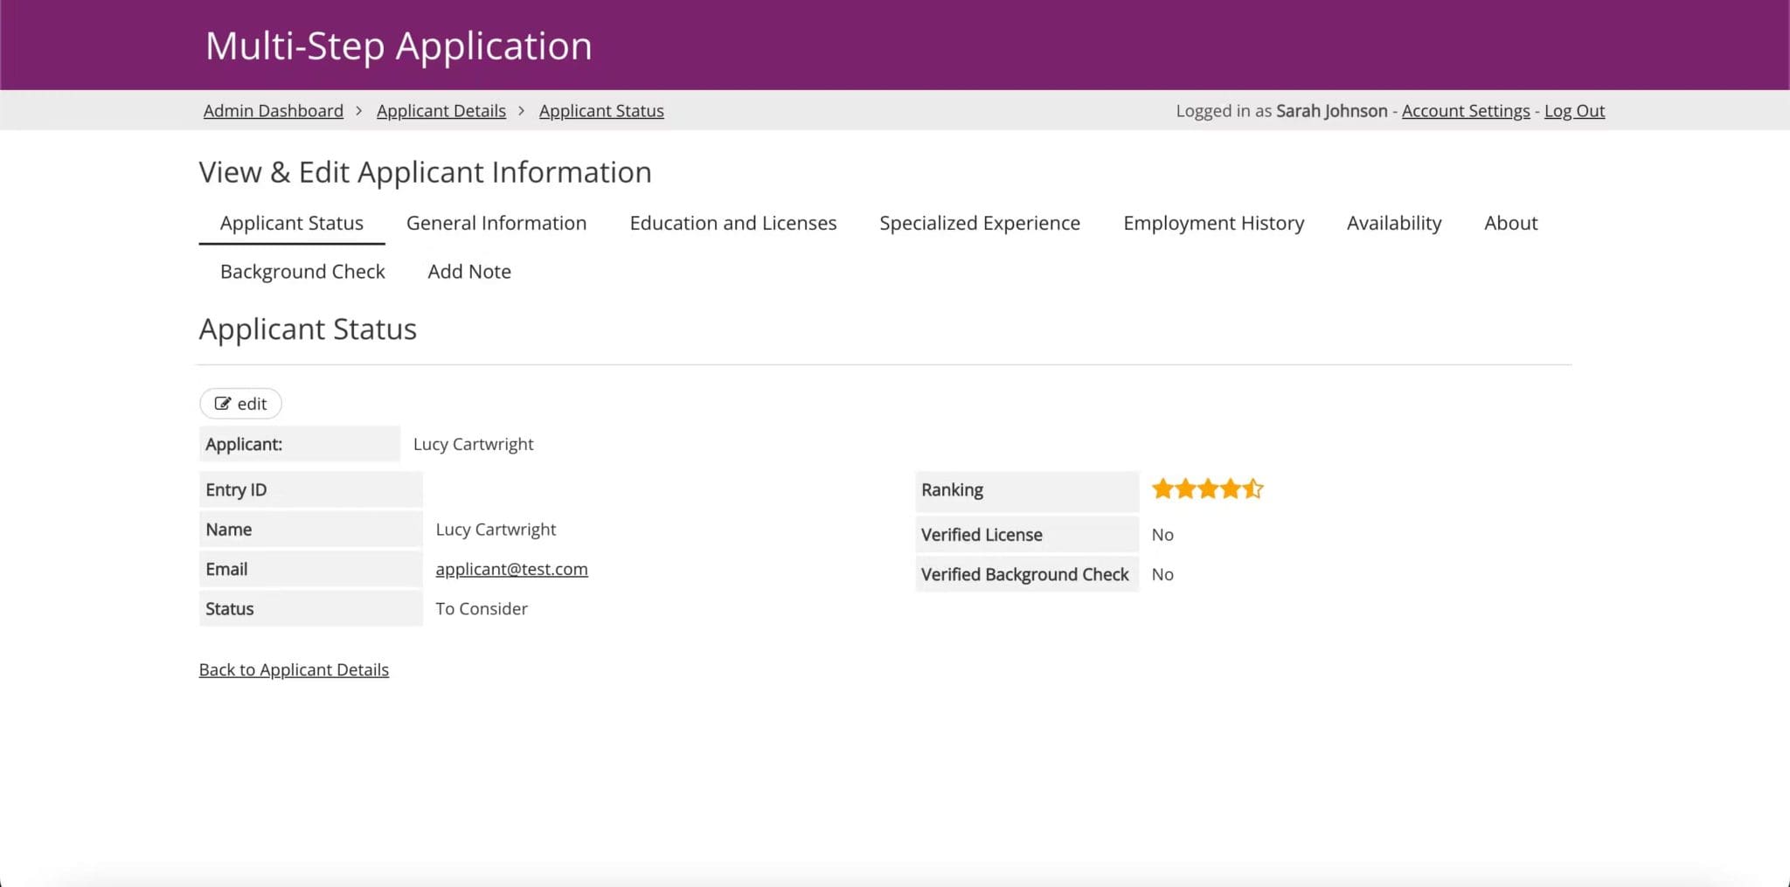Open the Admin Dashboard breadcrumb link
This screenshot has width=1790, height=887.
(x=273, y=110)
